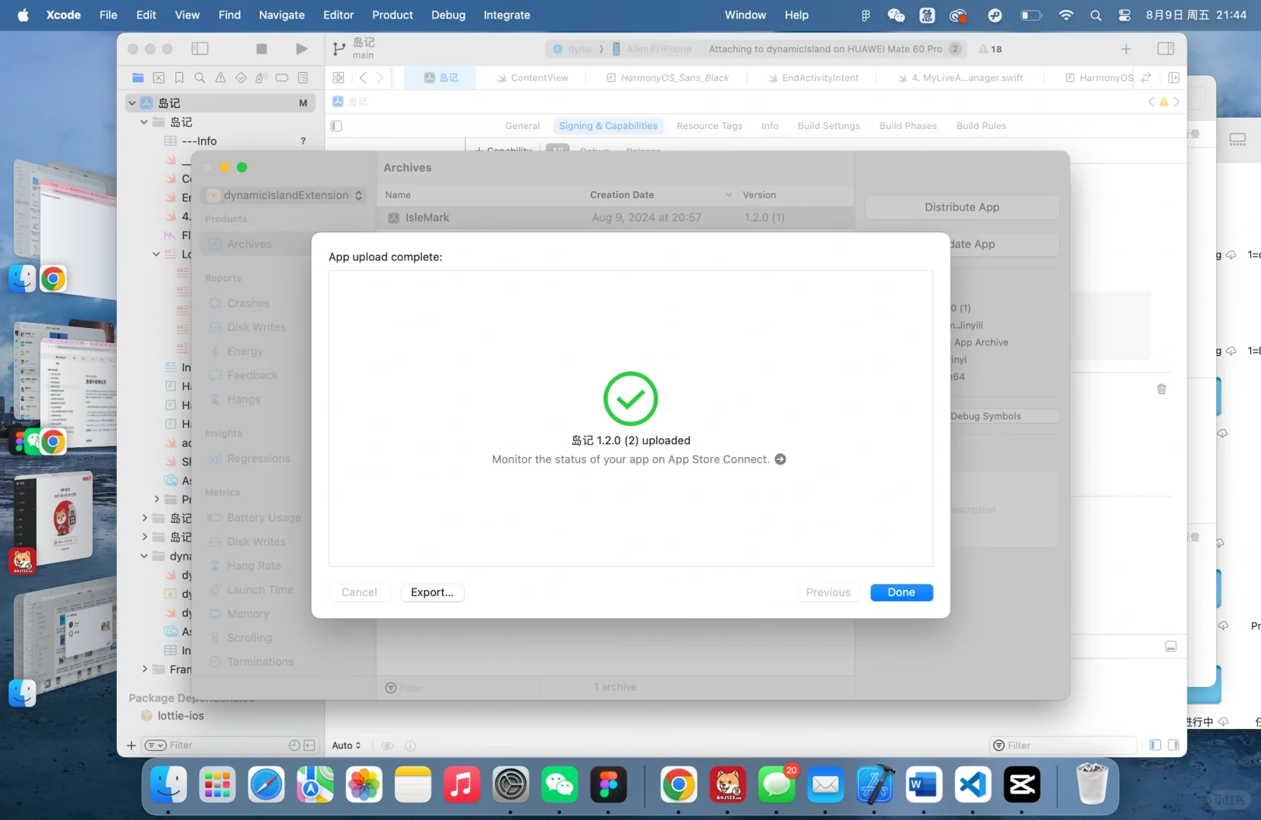
Task: Open Microsoft Word from the Dock
Action: pyautogui.click(x=923, y=784)
